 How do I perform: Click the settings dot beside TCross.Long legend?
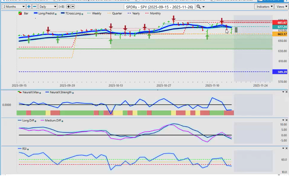83,14
